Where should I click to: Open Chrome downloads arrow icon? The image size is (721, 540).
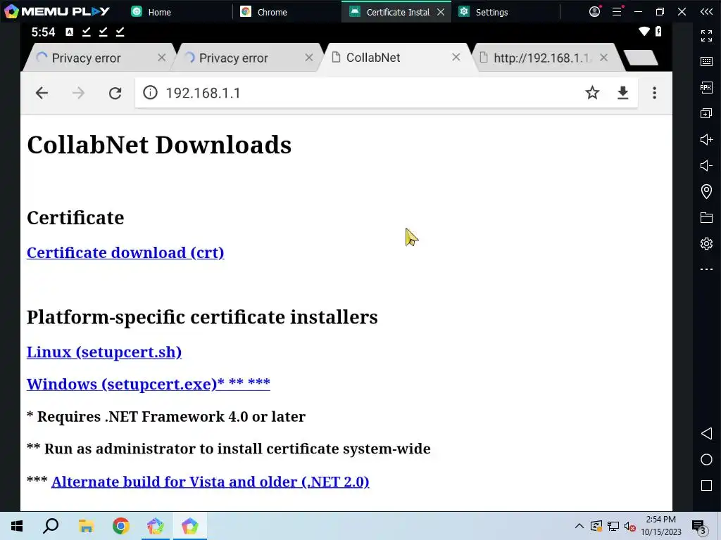[x=622, y=93]
